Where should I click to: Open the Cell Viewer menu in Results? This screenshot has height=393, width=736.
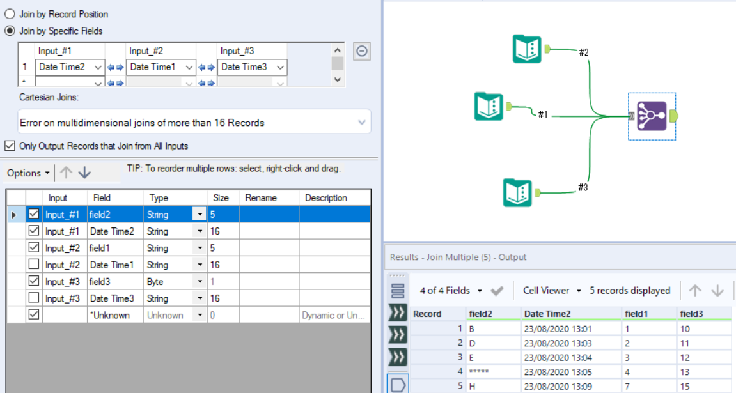click(551, 290)
